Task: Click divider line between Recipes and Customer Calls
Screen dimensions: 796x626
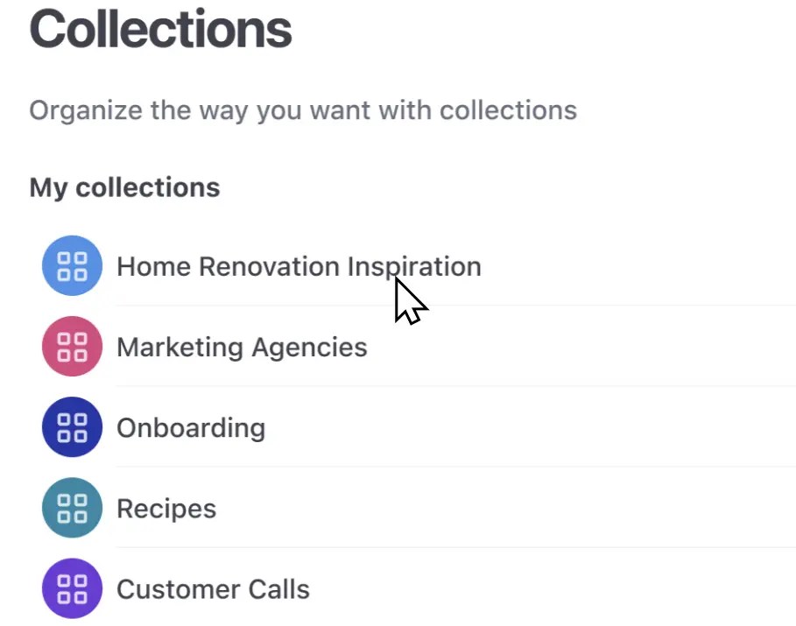Action: pos(455,547)
